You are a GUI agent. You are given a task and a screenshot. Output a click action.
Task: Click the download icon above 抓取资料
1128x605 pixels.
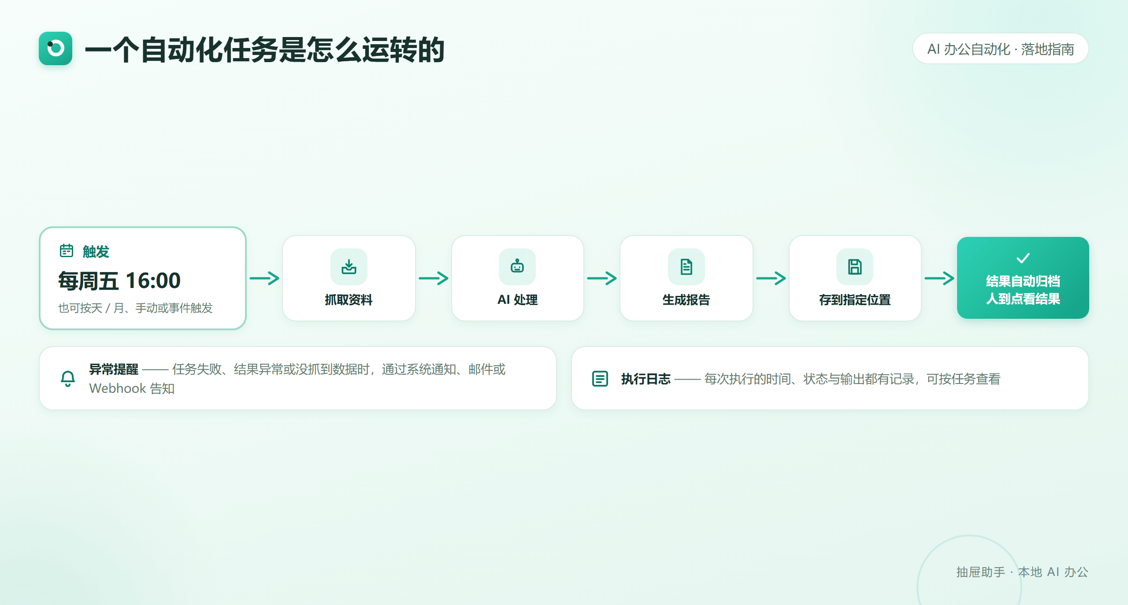(349, 267)
